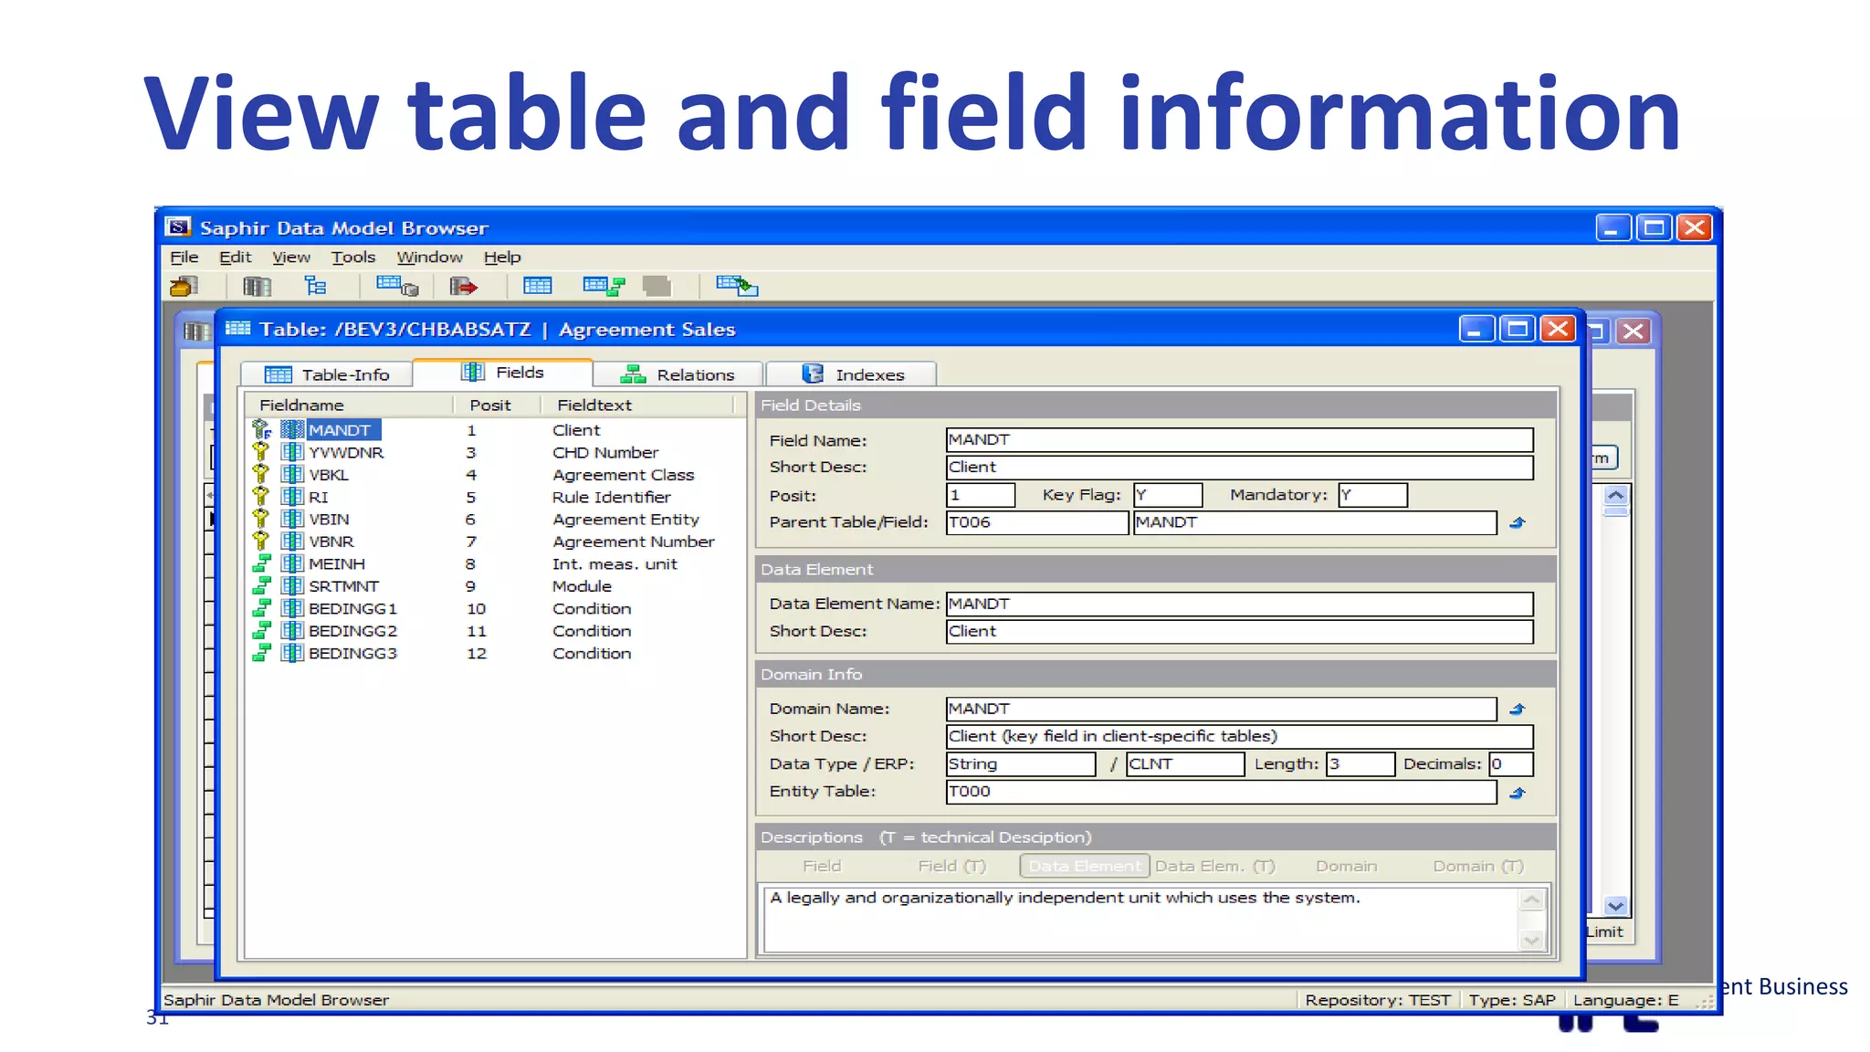1870x1052 pixels.
Task: Toggle the Data Element description button
Action: [x=1084, y=867]
